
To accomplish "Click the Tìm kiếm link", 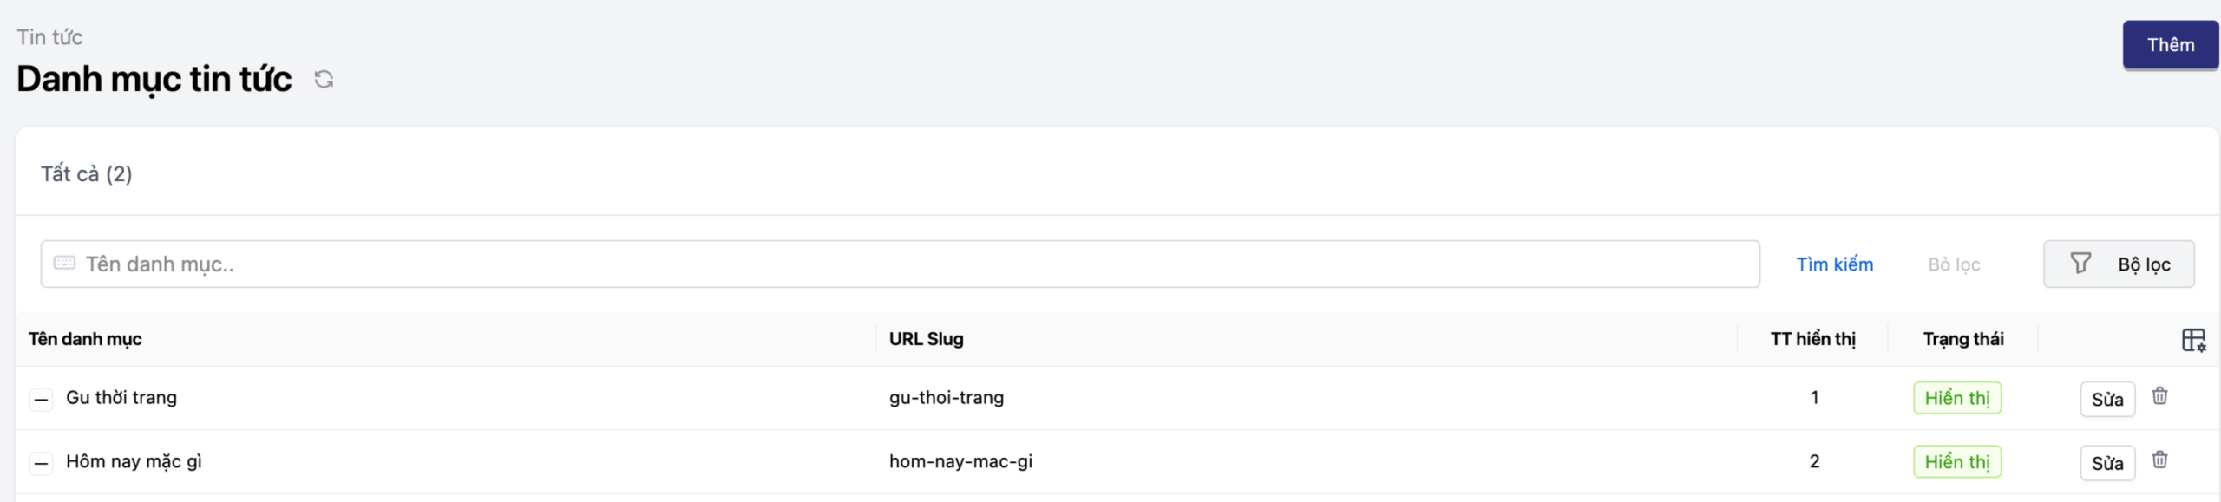I will 1834,264.
